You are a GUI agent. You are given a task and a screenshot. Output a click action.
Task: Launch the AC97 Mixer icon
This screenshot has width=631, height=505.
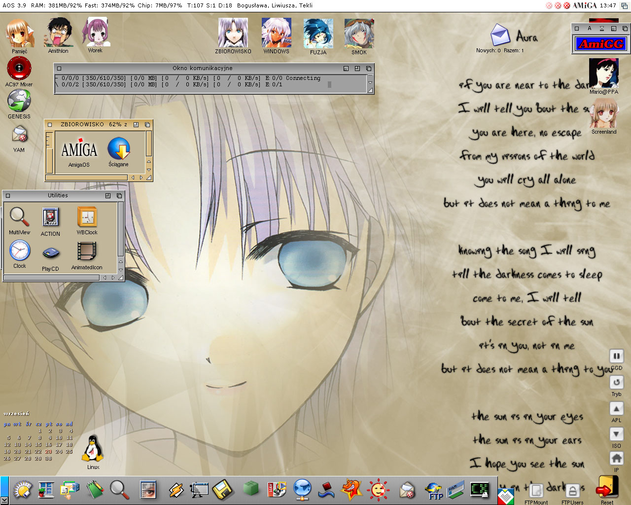click(x=19, y=69)
